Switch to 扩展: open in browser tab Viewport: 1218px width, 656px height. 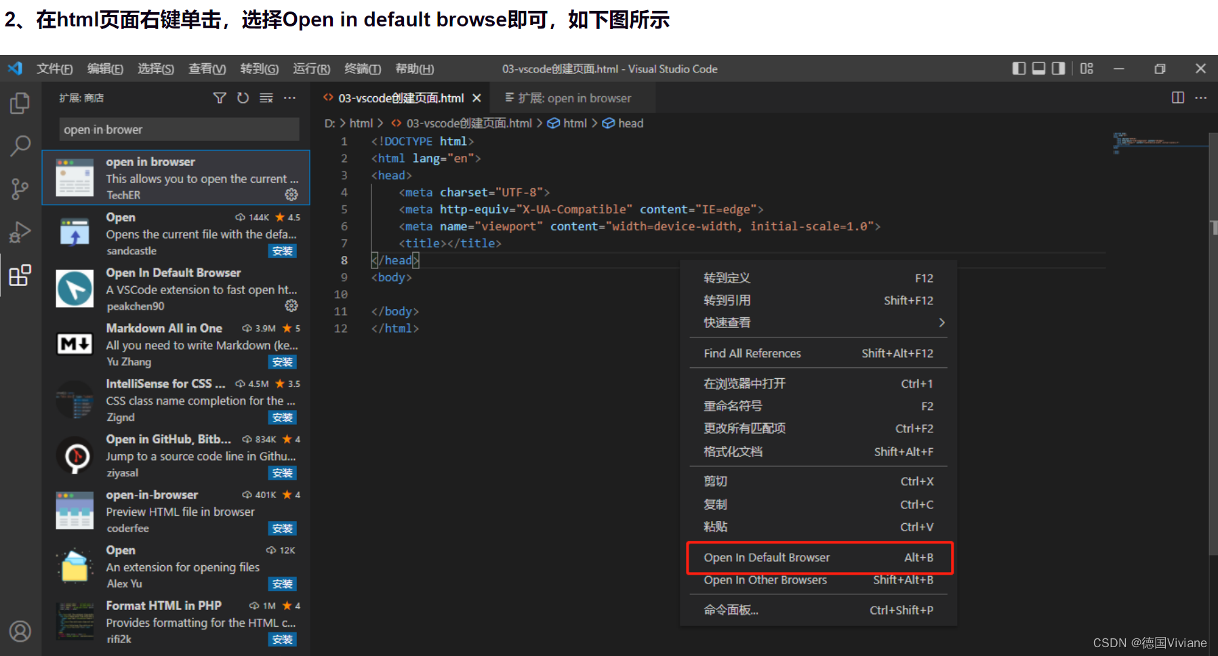coord(574,98)
